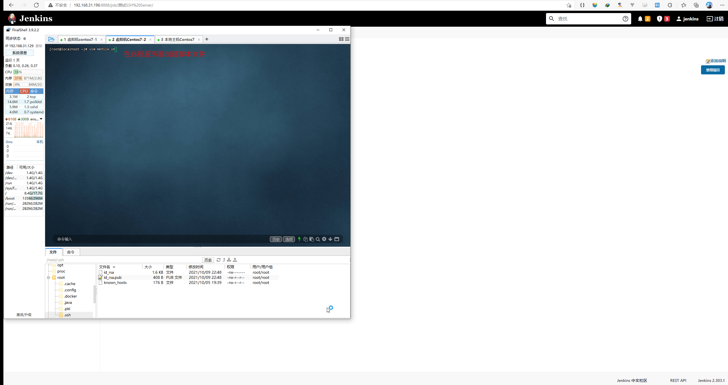Click 禁用项目 button in Jenkins
Screen dimensions: 728x385
tap(713, 70)
